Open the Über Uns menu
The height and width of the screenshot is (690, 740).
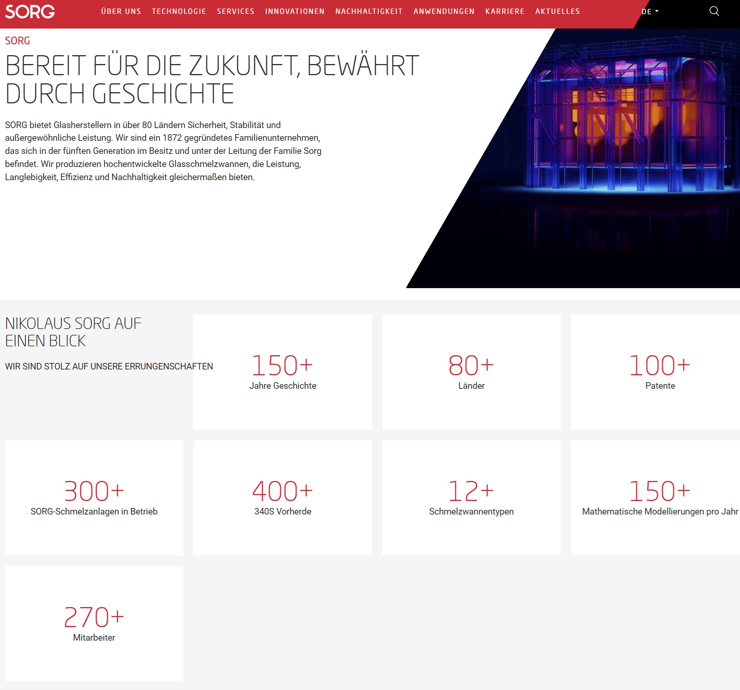tap(121, 12)
